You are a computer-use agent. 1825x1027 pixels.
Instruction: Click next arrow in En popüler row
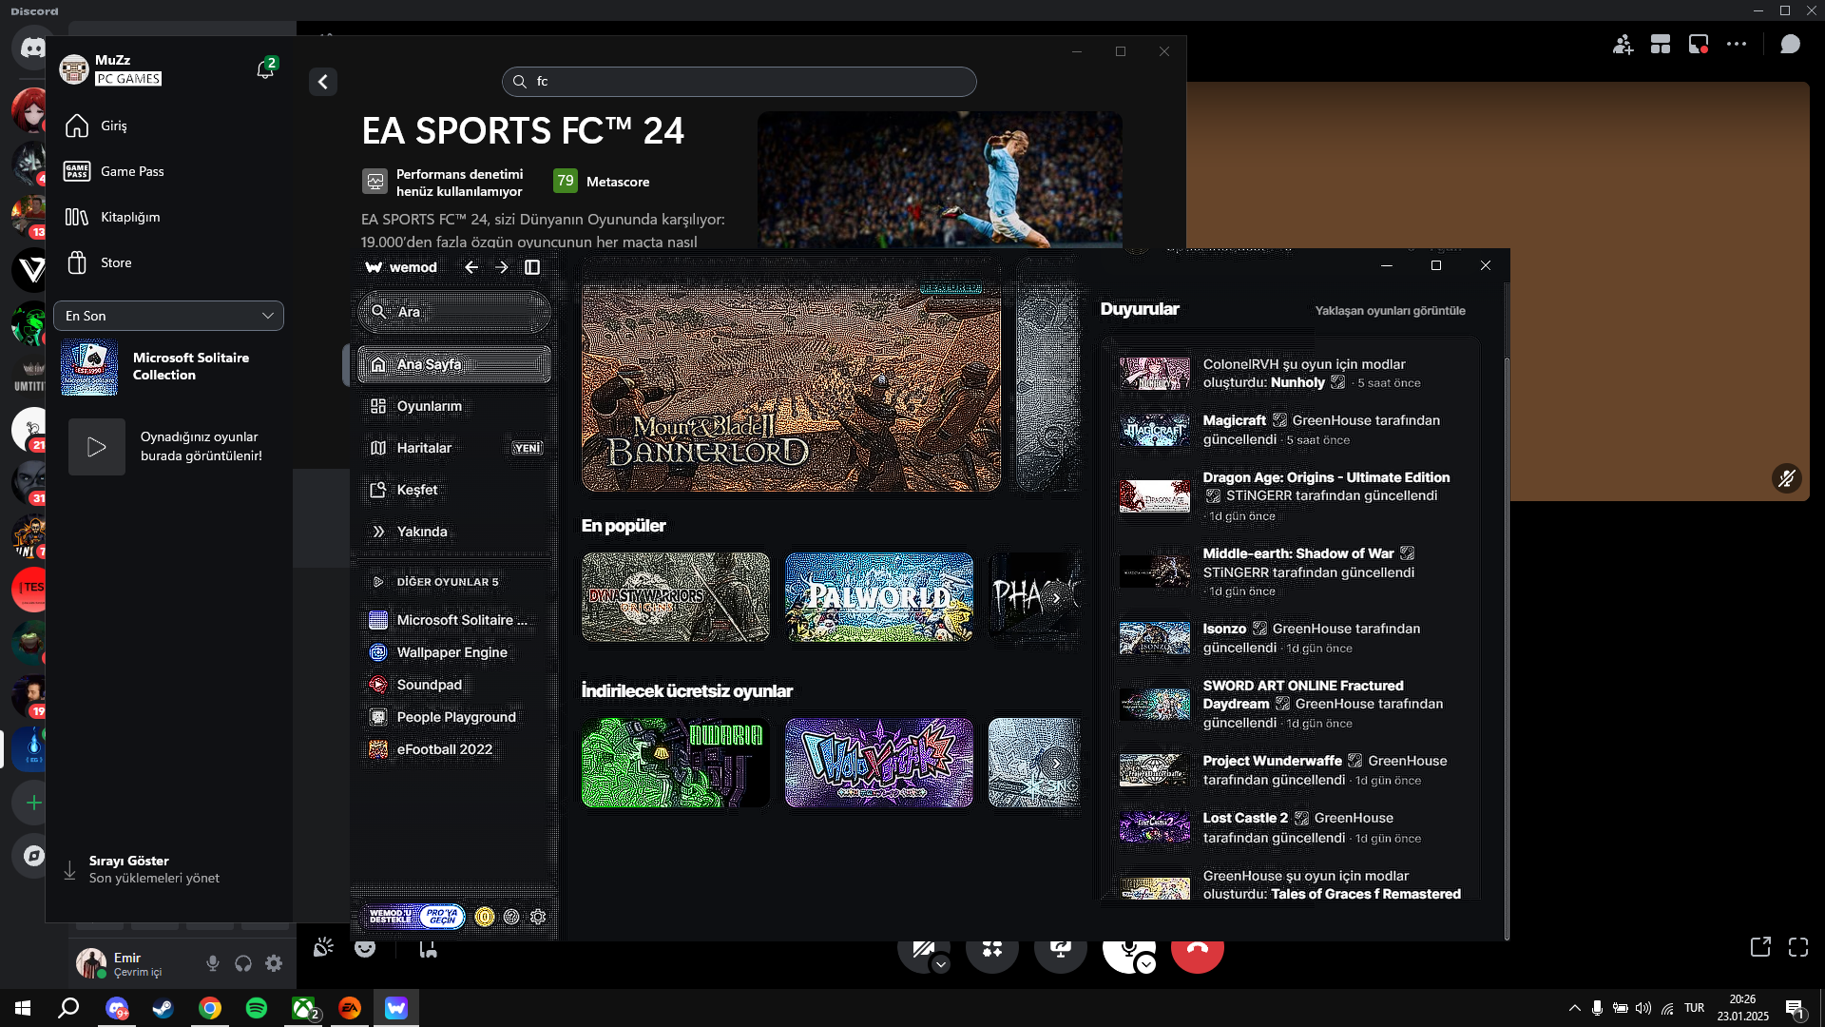tap(1056, 598)
